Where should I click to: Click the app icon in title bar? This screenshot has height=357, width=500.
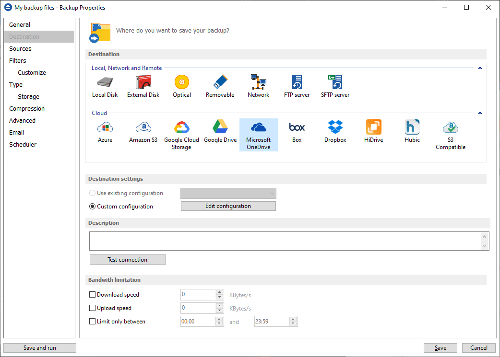8,7
